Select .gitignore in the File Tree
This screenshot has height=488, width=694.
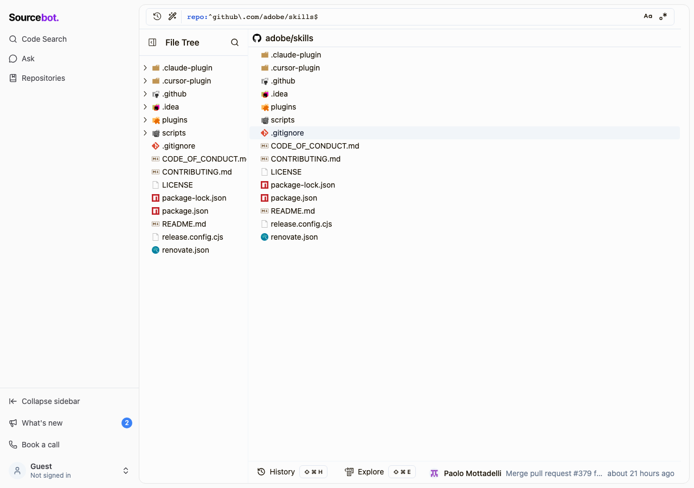coord(178,146)
